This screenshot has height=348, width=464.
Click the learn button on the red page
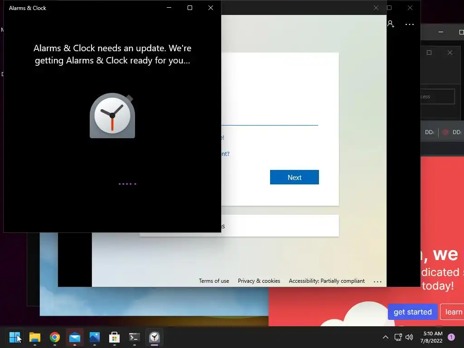pos(452,312)
